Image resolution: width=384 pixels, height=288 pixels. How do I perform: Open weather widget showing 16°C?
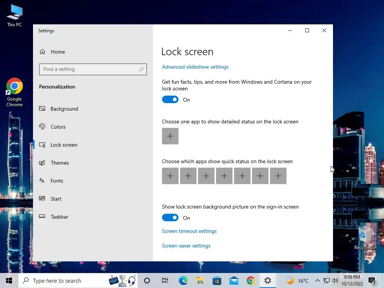(x=297, y=280)
